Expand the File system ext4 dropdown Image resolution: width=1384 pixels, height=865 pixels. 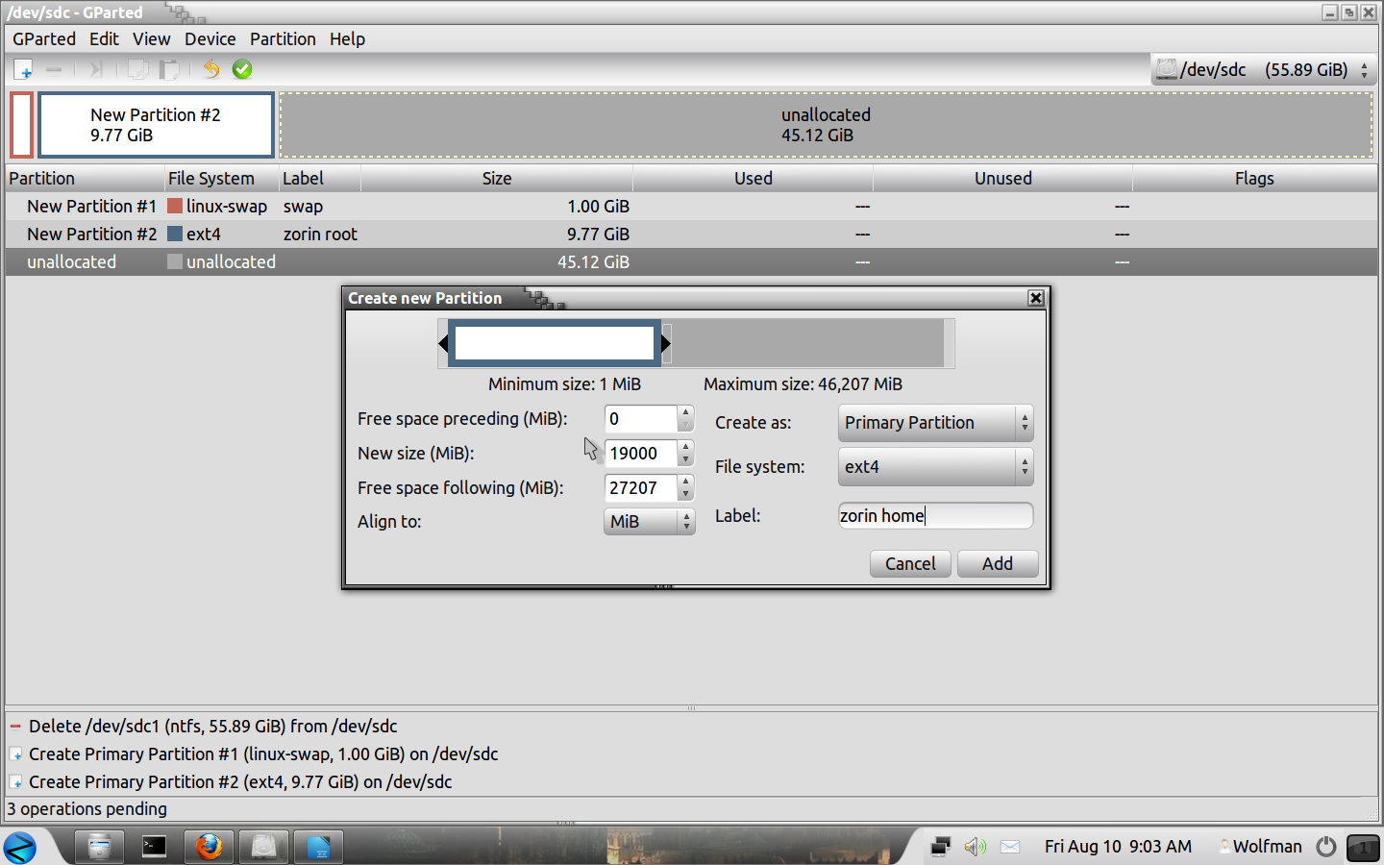[935, 467]
